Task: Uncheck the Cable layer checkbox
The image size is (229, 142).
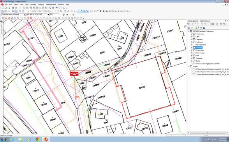Action: coord(194,36)
